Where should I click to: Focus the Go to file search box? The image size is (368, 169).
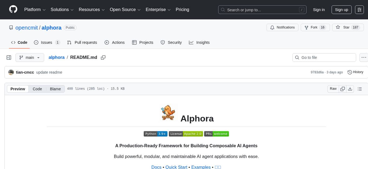point(324,57)
